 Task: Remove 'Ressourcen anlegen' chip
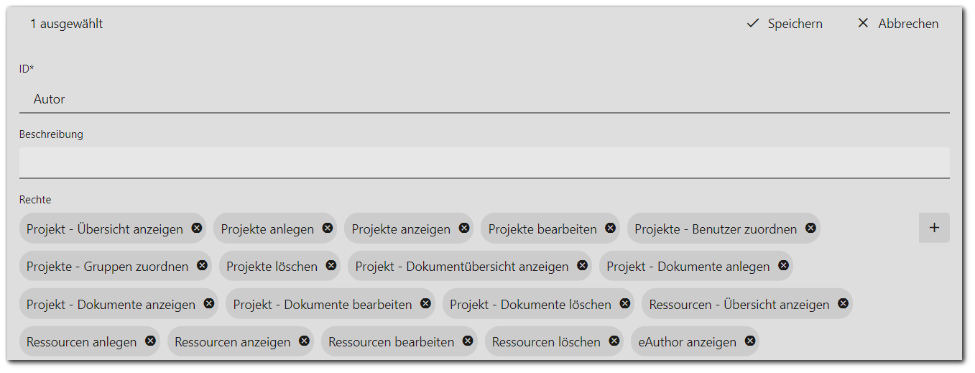150,341
